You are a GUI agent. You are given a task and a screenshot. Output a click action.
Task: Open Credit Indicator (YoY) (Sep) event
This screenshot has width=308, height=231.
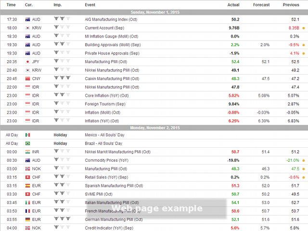pos(109,228)
